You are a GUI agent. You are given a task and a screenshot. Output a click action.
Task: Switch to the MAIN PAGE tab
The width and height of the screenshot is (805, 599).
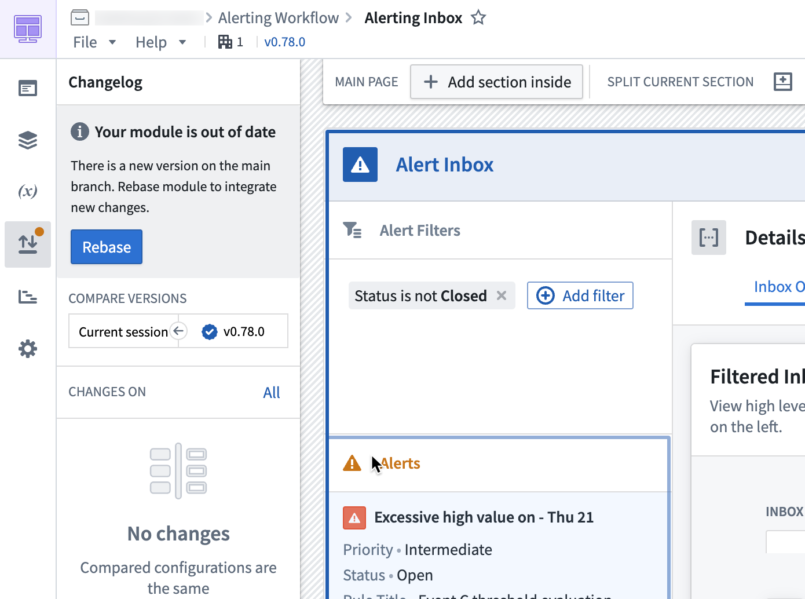[x=366, y=82]
